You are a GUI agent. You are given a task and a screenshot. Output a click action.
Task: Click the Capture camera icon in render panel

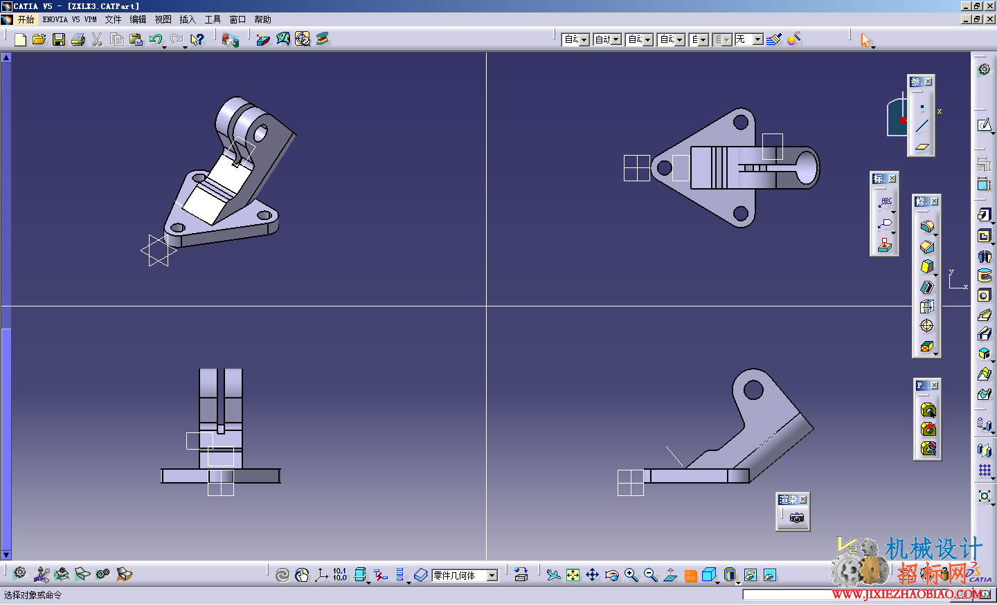[797, 517]
